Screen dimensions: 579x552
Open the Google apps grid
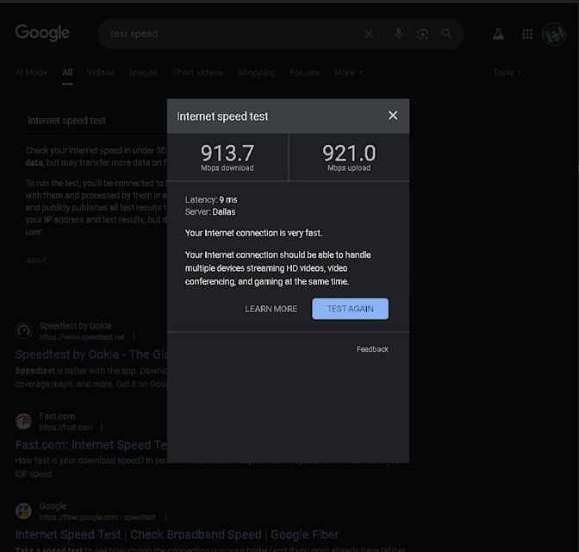527,34
